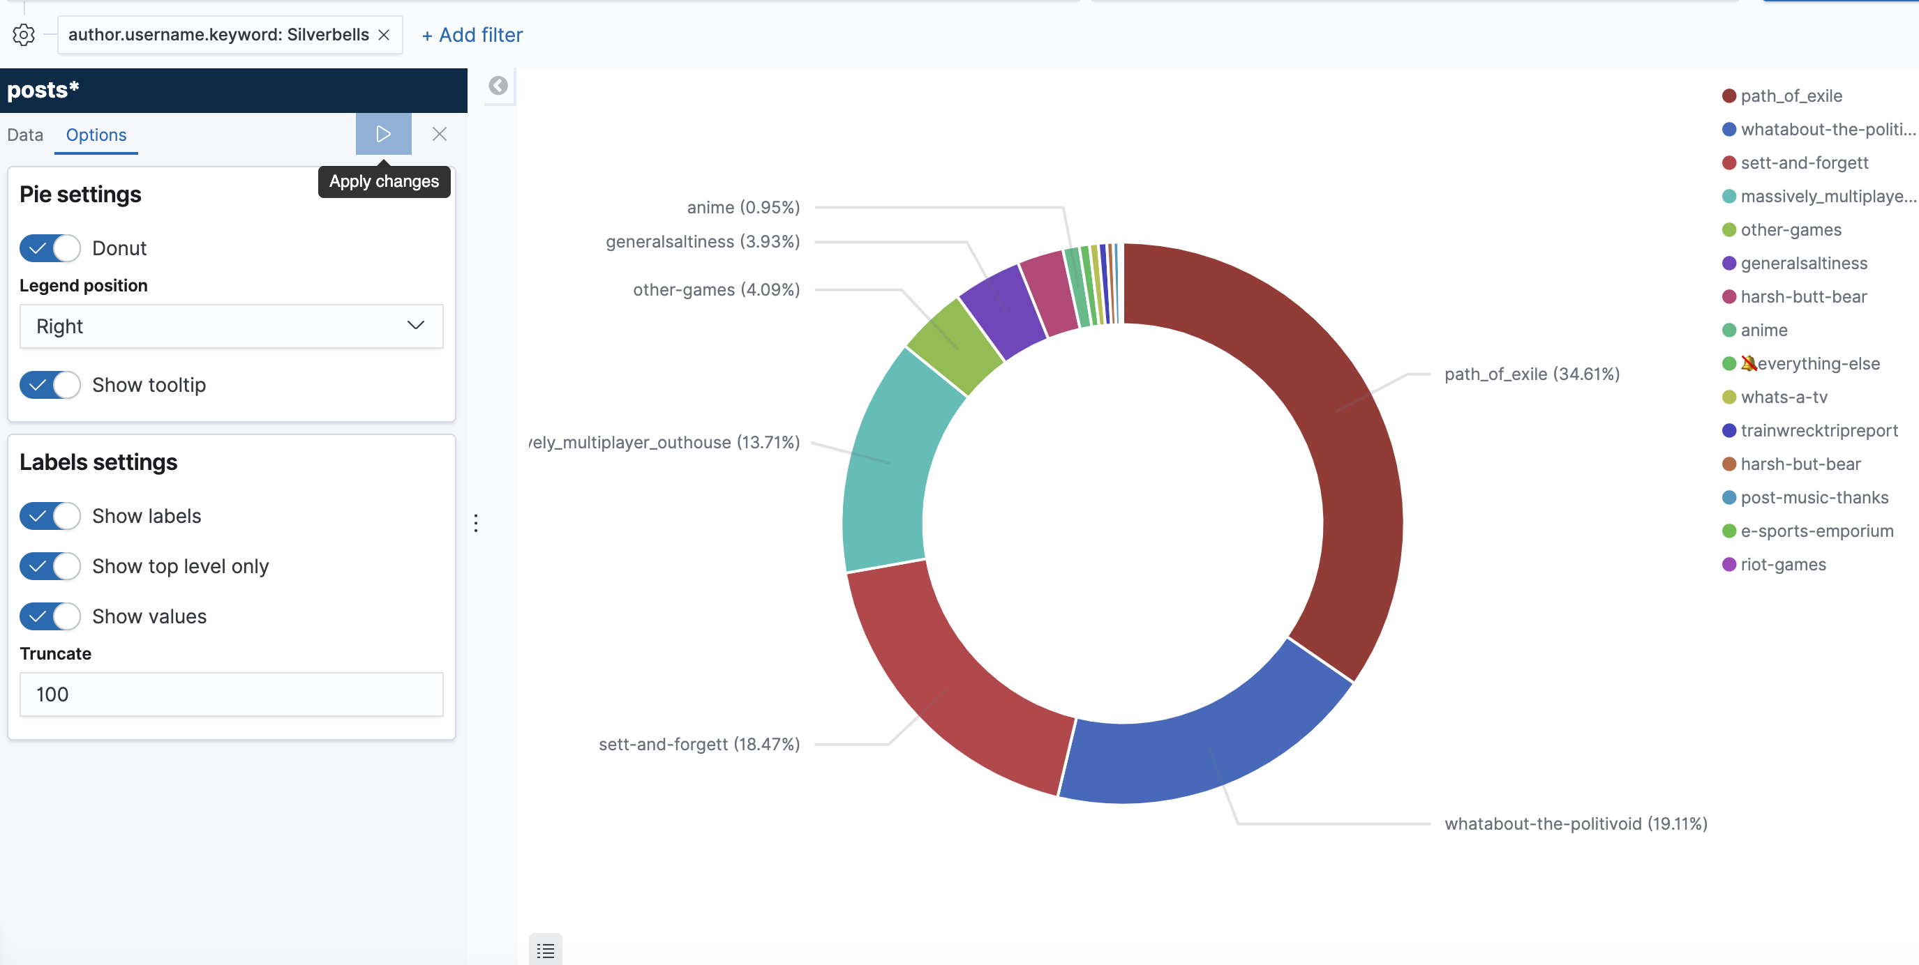Image resolution: width=1919 pixels, height=965 pixels.
Task: Click the green other-games donut slice
Action: (x=956, y=347)
